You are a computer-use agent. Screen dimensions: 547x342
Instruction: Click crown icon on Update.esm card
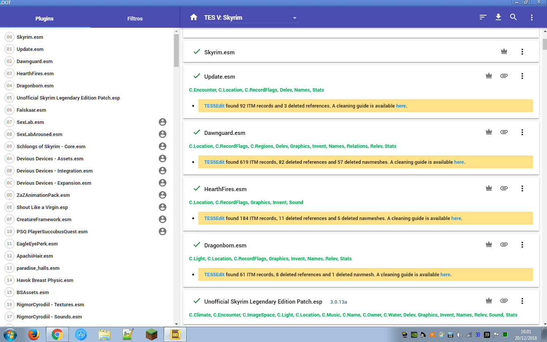[x=489, y=76]
